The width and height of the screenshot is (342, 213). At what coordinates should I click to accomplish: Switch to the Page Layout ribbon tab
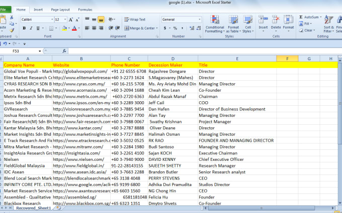click(x=61, y=10)
